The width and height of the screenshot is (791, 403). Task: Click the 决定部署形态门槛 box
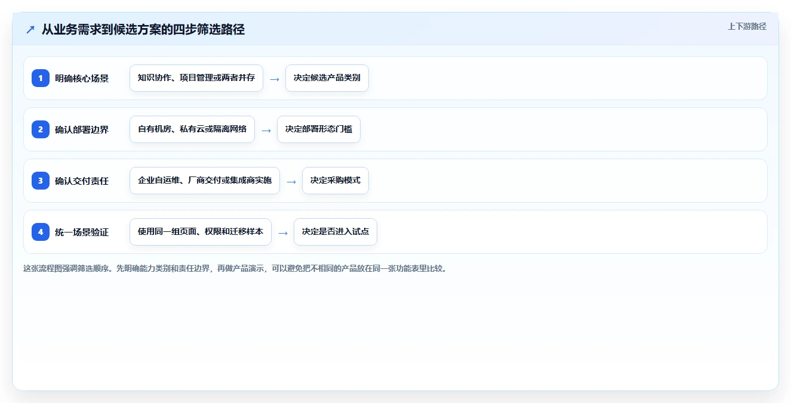tap(319, 129)
